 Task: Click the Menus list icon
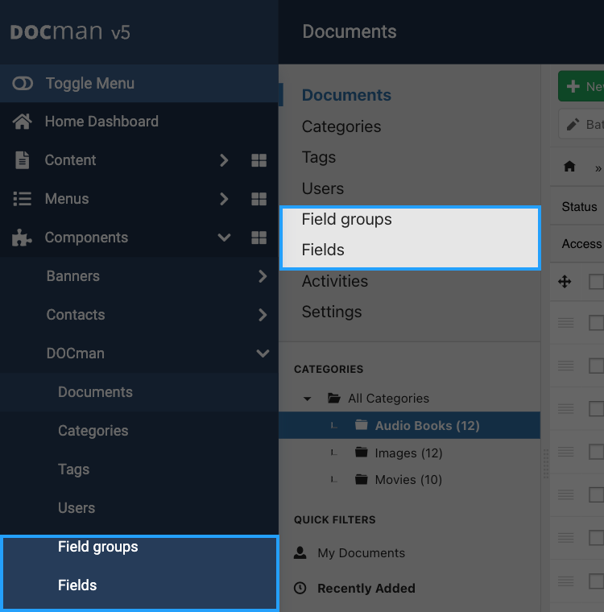[23, 199]
